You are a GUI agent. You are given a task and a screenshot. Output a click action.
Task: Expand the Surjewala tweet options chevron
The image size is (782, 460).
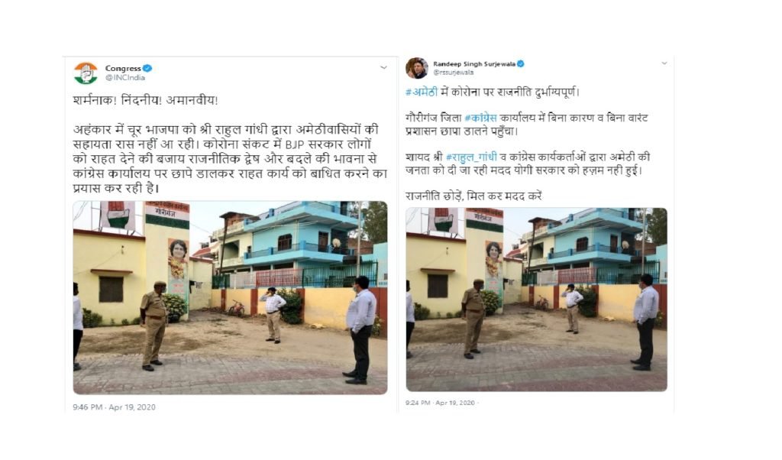coord(664,63)
